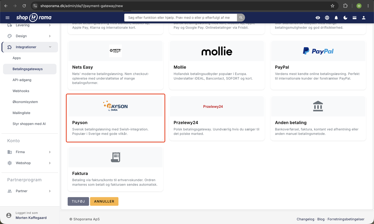
Task: Select the Nets Easy logo
Action: pos(115,51)
